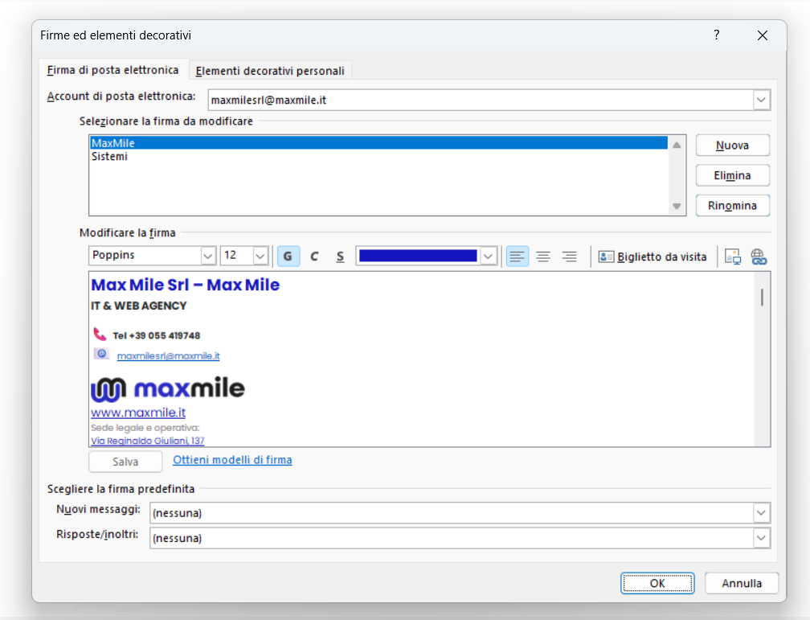
Task: Select the MaxMile signature in the list
Action: (x=378, y=142)
